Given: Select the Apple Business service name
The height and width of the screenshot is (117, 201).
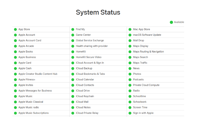Looking at the screenshot, I should click(x=27, y=57).
